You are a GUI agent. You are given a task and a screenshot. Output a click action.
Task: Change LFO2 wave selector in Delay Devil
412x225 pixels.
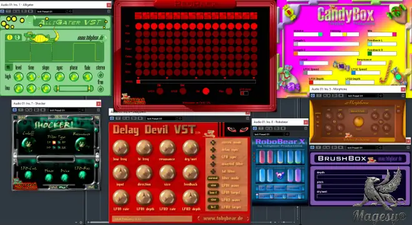tap(213, 200)
